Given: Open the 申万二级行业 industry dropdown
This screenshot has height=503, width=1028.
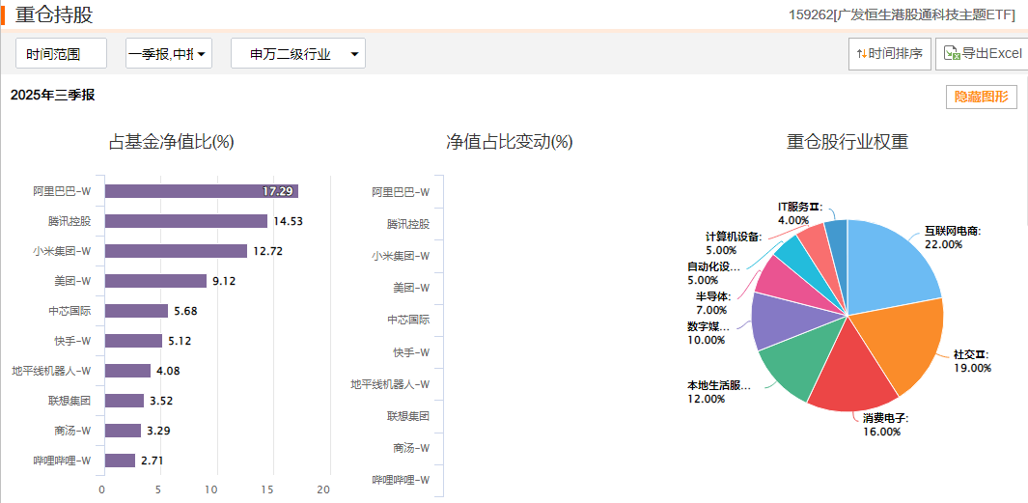Looking at the screenshot, I should [x=298, y=54].
